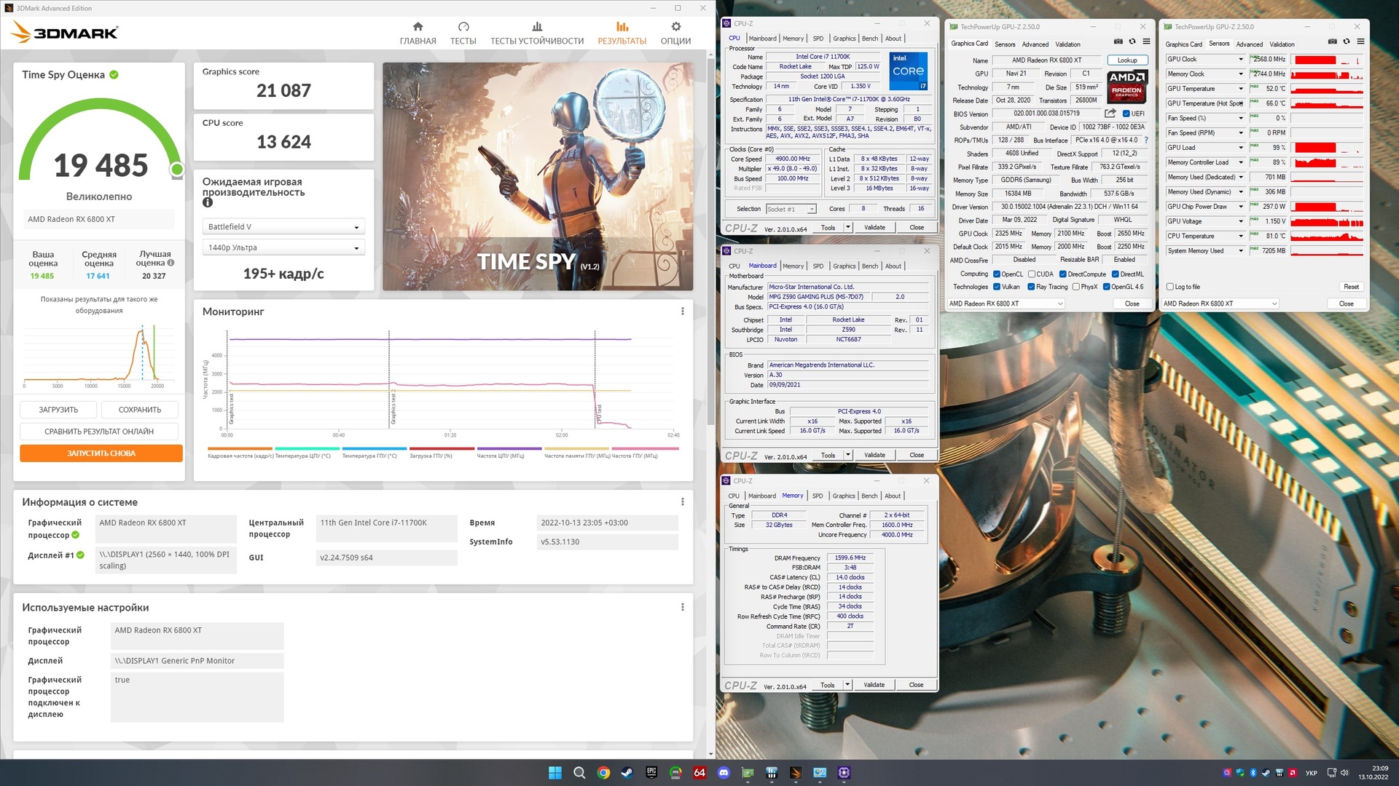Open the Memory Clock sensor dropdown
Viewport: 1399px width, 786px height.
tap(1241, 74)
